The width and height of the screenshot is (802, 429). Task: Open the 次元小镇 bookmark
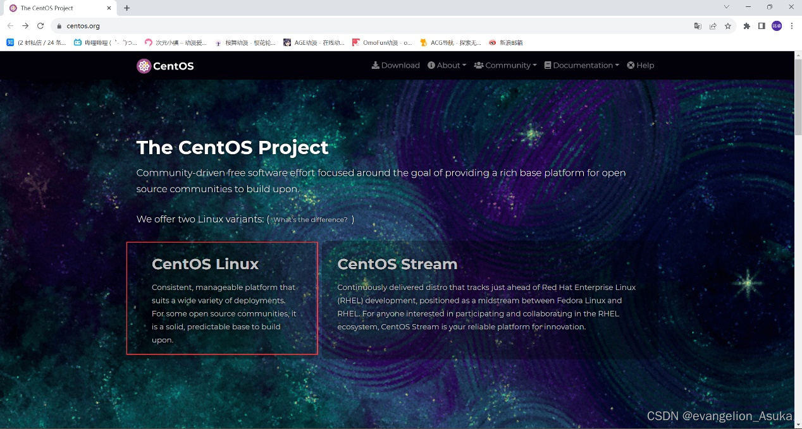[x=176, y=42]
